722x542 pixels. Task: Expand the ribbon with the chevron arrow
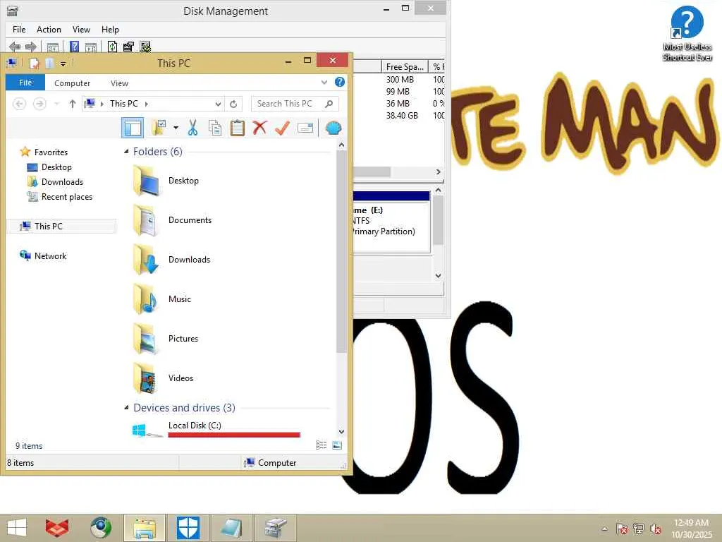(x=324, y=82)
